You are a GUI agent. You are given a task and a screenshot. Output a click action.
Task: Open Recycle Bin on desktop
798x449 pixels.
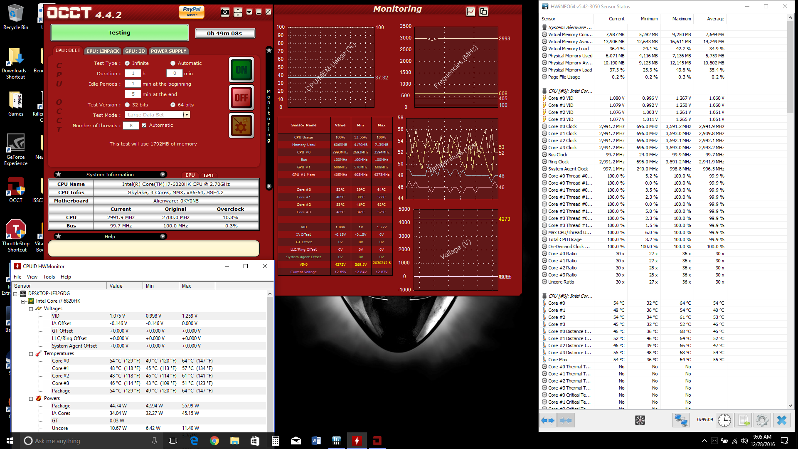pyautogui.click(x=16, y=17)
